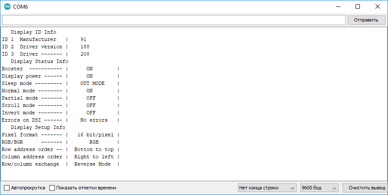Screen dimensions: 388x195
Task: Maximize the COM6 window
Action: (358, 6)
